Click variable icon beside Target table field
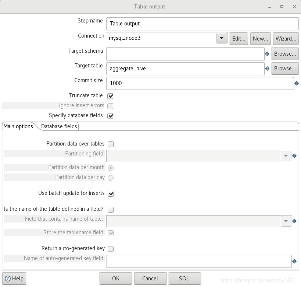301x287 pixels. (x=267, y=69)
